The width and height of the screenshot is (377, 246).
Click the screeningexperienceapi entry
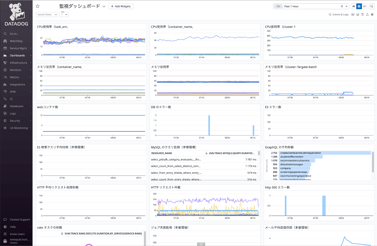(294, 172)
